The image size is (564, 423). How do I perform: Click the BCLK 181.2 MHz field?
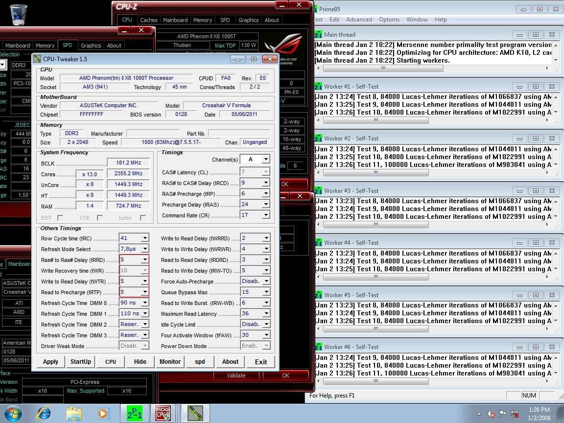pos(128,163)
